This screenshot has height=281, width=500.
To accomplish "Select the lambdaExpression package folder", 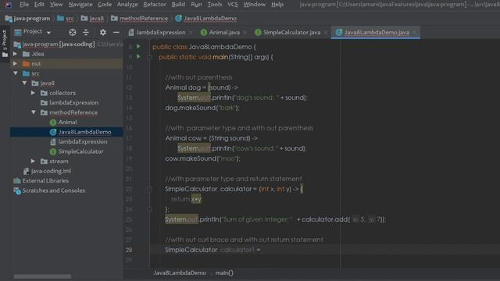I will [70, 102].
